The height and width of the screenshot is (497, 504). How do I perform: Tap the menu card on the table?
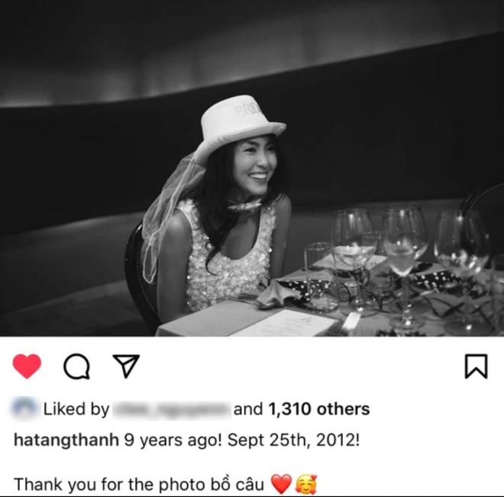(x=285, y=322)
